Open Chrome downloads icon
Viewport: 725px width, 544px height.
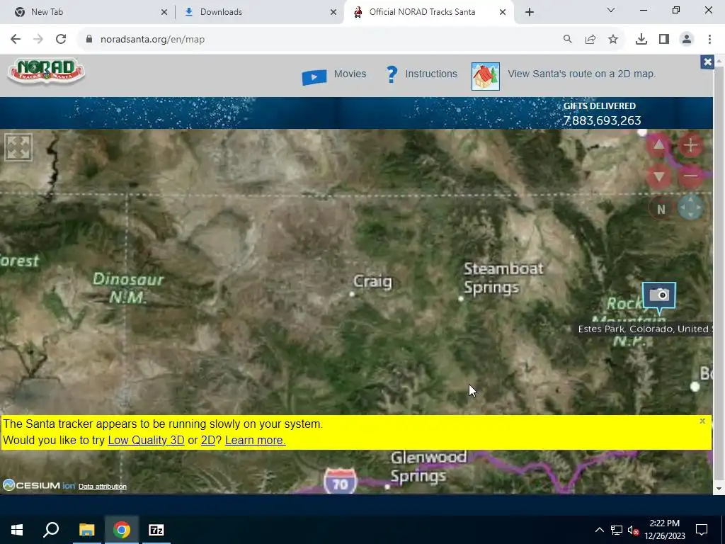[x=641, y=40]
